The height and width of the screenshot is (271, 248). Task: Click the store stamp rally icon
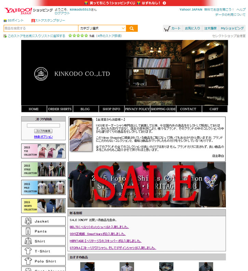(x=33, y=21)
